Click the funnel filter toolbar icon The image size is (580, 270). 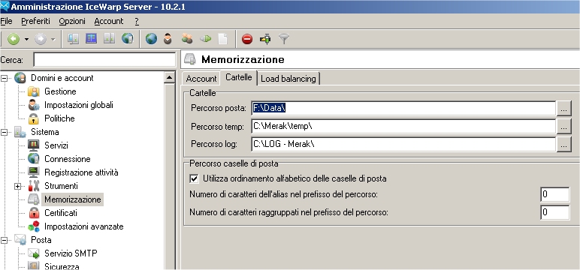pos(284,38)
